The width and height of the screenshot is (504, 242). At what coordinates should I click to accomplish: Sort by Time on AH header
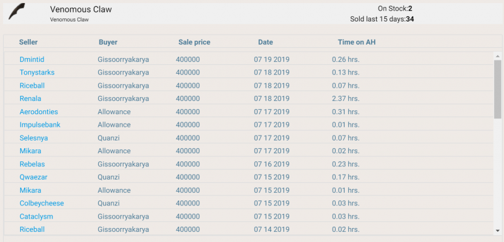pyautogui.click(x=357, y=42)
